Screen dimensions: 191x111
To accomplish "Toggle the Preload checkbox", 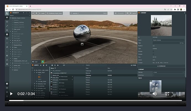I will point(154,54).
